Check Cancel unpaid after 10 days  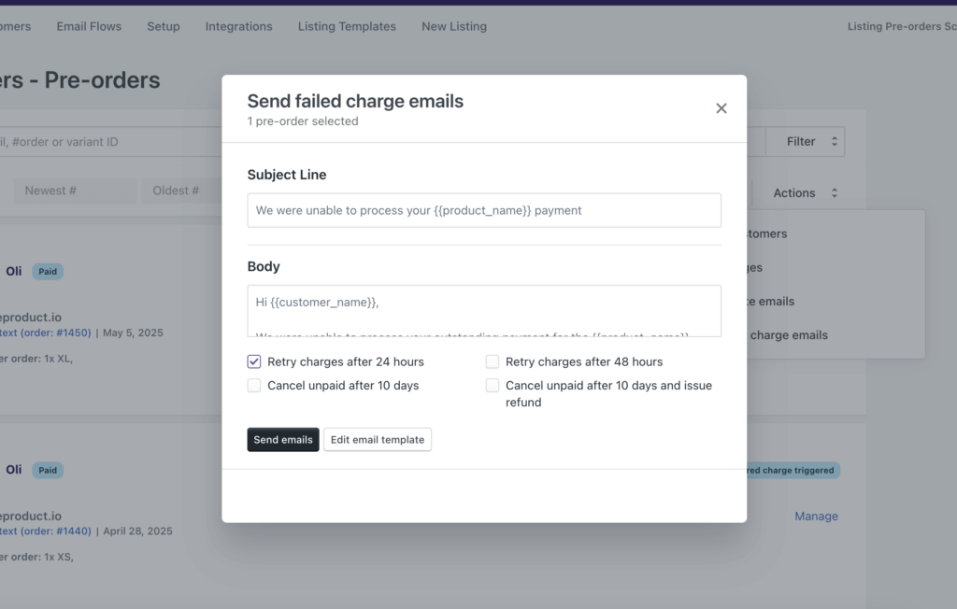(x=254, y=386)
